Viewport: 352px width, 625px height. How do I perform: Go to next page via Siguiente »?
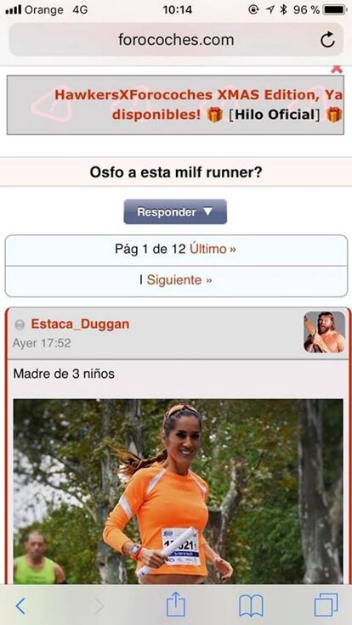(179, 280)
